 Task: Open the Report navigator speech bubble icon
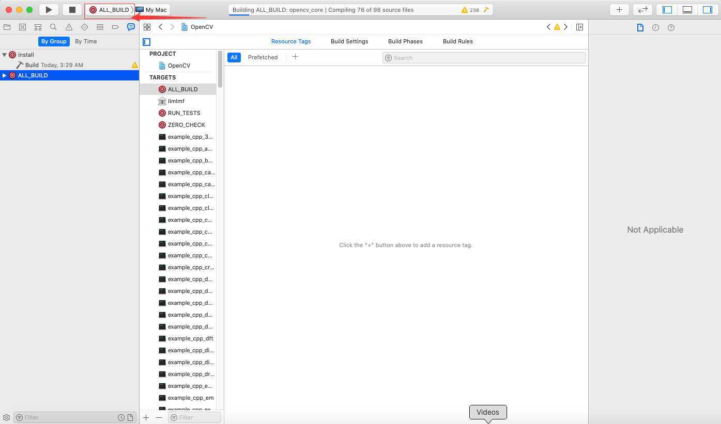click(131, 27)
